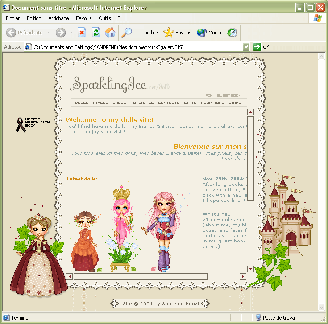328x324 pixels.
Task: Refresh the page with the green arrows icon
Action: pyautogui.click(x=96, y=33)
